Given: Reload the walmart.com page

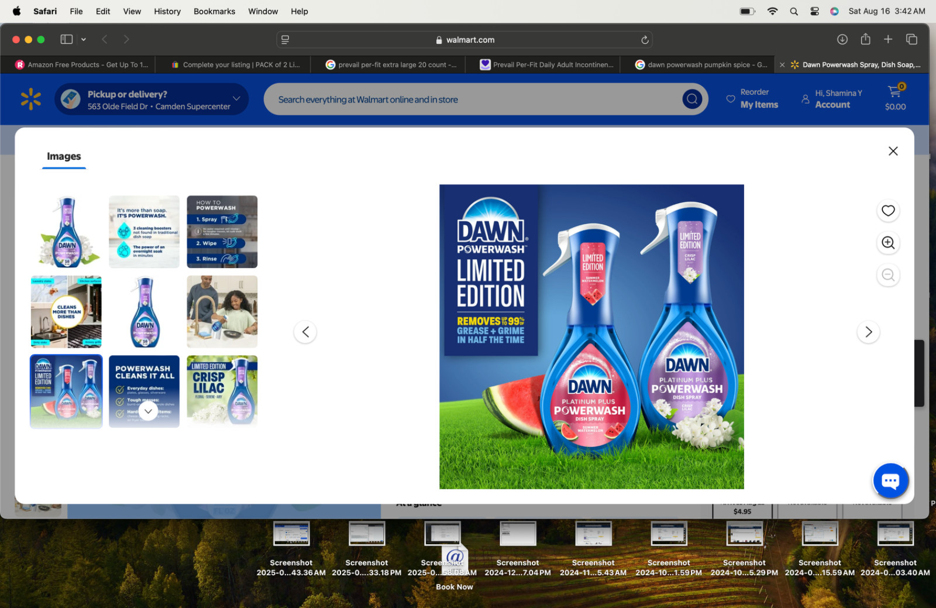Looking at the screenshot, I should [x=645, y=40].
